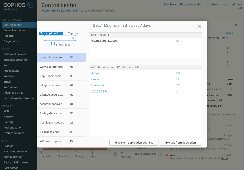
Task: Enable the Show hidden checkbox
Action: 53,44
